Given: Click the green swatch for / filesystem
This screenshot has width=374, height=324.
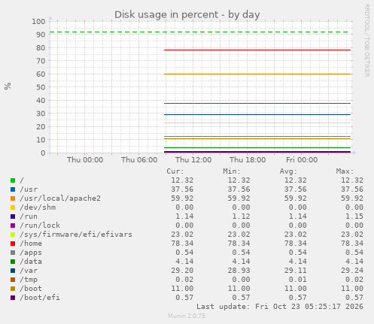Looking at the screenshot, I should tap(13, 180).
